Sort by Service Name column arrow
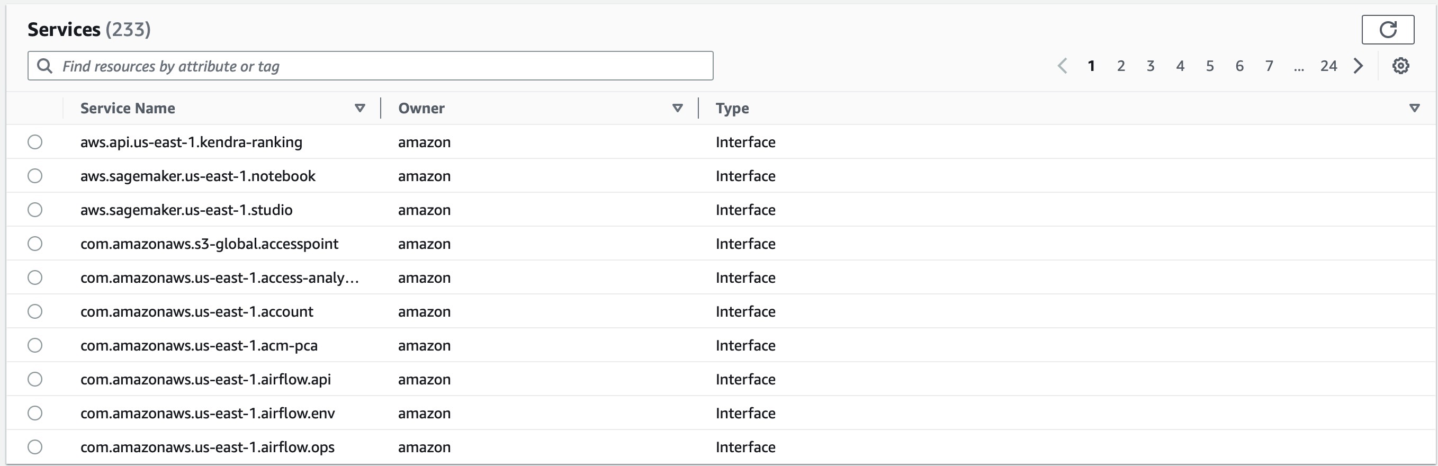This screenshot has width=1438, height=466. tap(359, 108)
